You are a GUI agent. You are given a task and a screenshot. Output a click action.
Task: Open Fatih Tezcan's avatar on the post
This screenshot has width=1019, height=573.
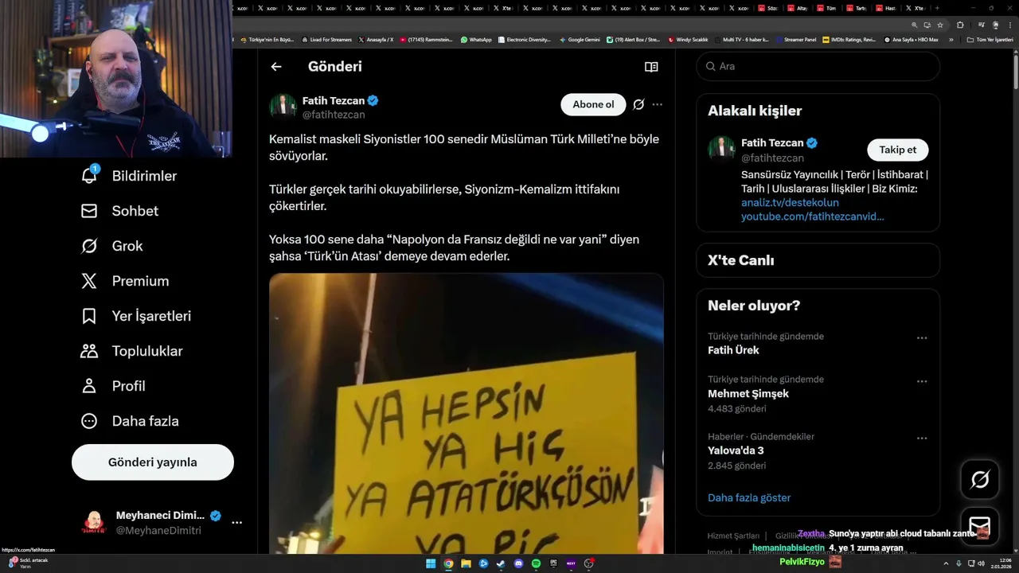pyautogui.click(x=283, y=106)
